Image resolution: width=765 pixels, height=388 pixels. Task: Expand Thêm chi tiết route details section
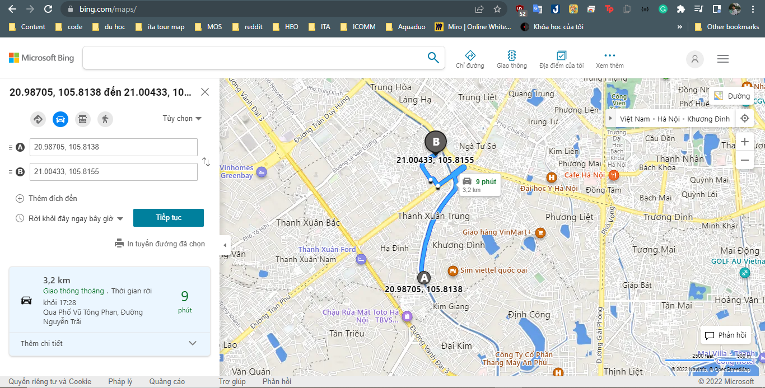tap(110, 343)
